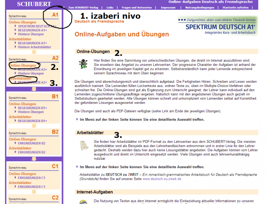
Task: Select BEGEGNUNGEN B1+ under B1 Arbeitsblätter
Action: click(x=32, y=120)
